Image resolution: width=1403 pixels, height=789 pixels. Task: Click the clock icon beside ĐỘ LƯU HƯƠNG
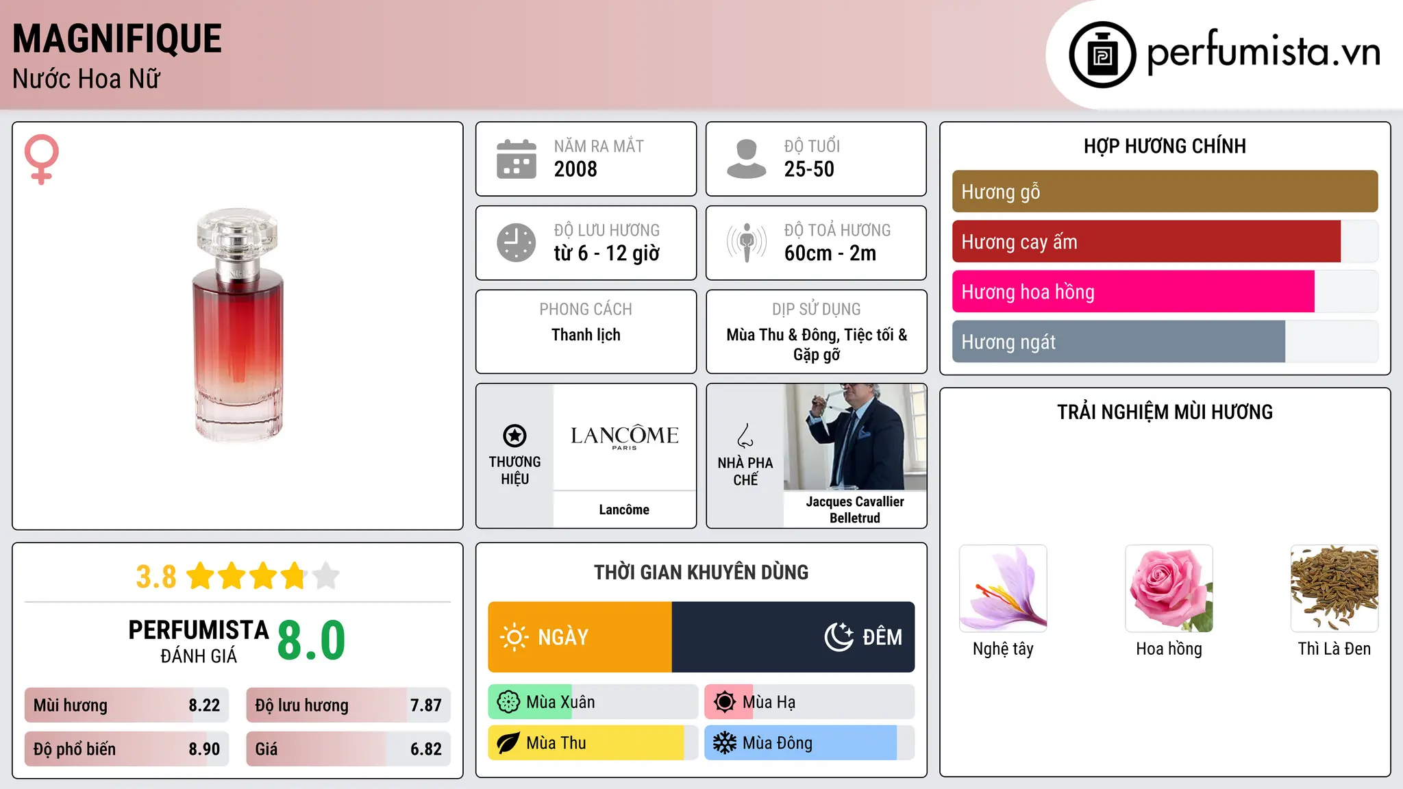[x=517, y=242]
